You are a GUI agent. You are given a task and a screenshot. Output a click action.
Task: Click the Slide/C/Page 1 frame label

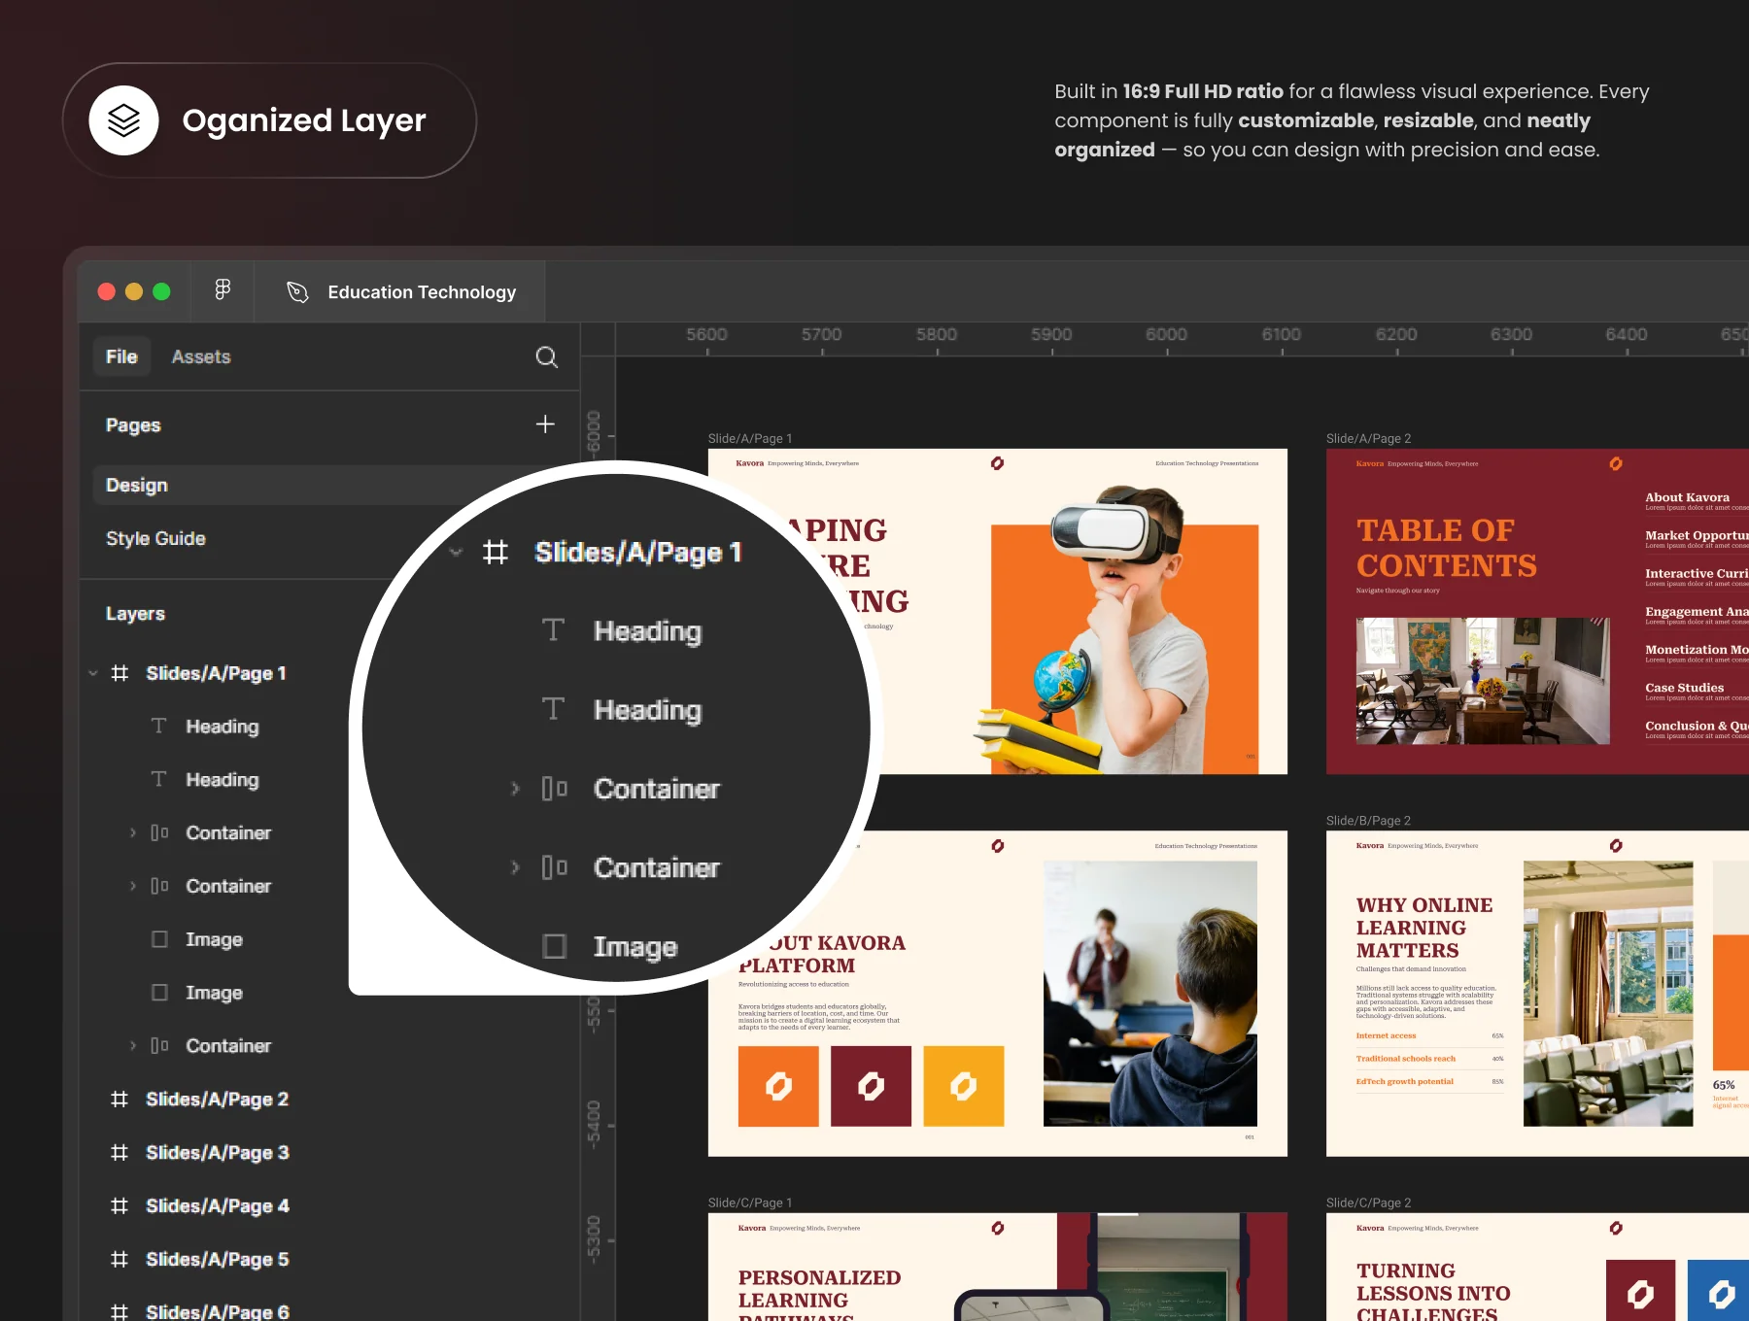pos(749,1202)
